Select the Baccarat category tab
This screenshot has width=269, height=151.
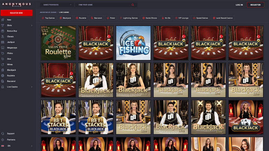click(97, 18)
